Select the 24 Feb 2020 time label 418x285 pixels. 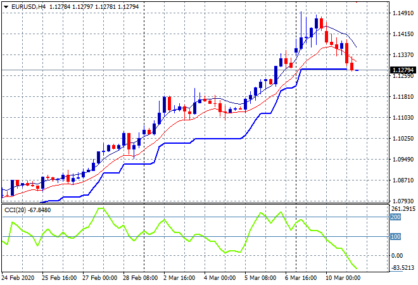[x=18, y=278]
